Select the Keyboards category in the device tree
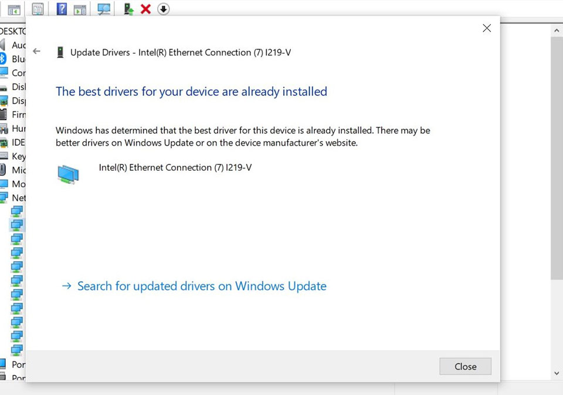The width and height of the screenshot is (563, 395). pos(13,156)
